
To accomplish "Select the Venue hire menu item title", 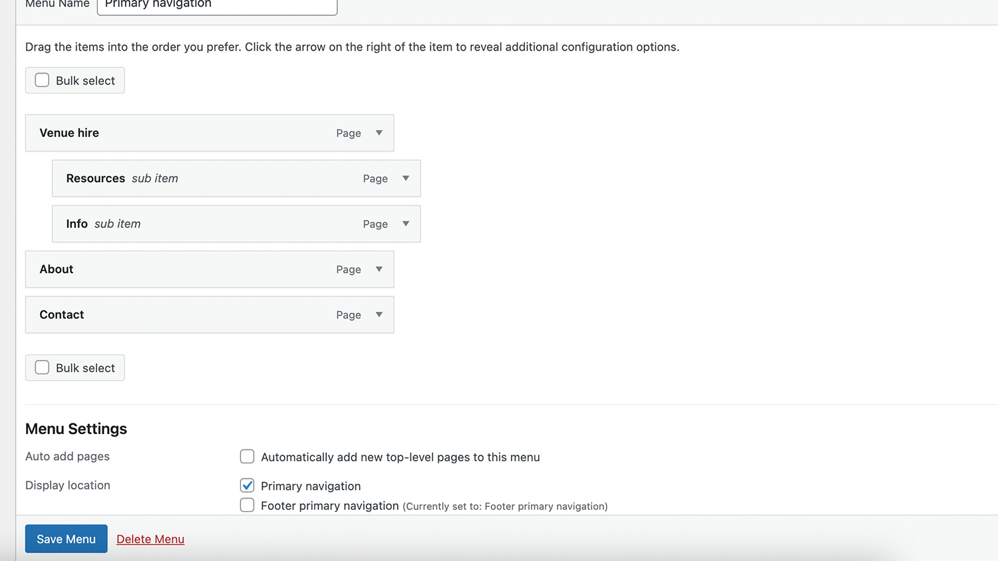I will (x=69, y=133).
